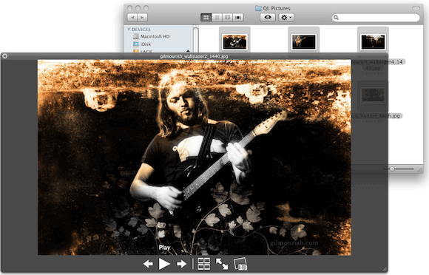Image resolution: width=429 pixels, height=275 pixels.
Task: Start the Quick Look slideshow with Play
Action: 164,264
